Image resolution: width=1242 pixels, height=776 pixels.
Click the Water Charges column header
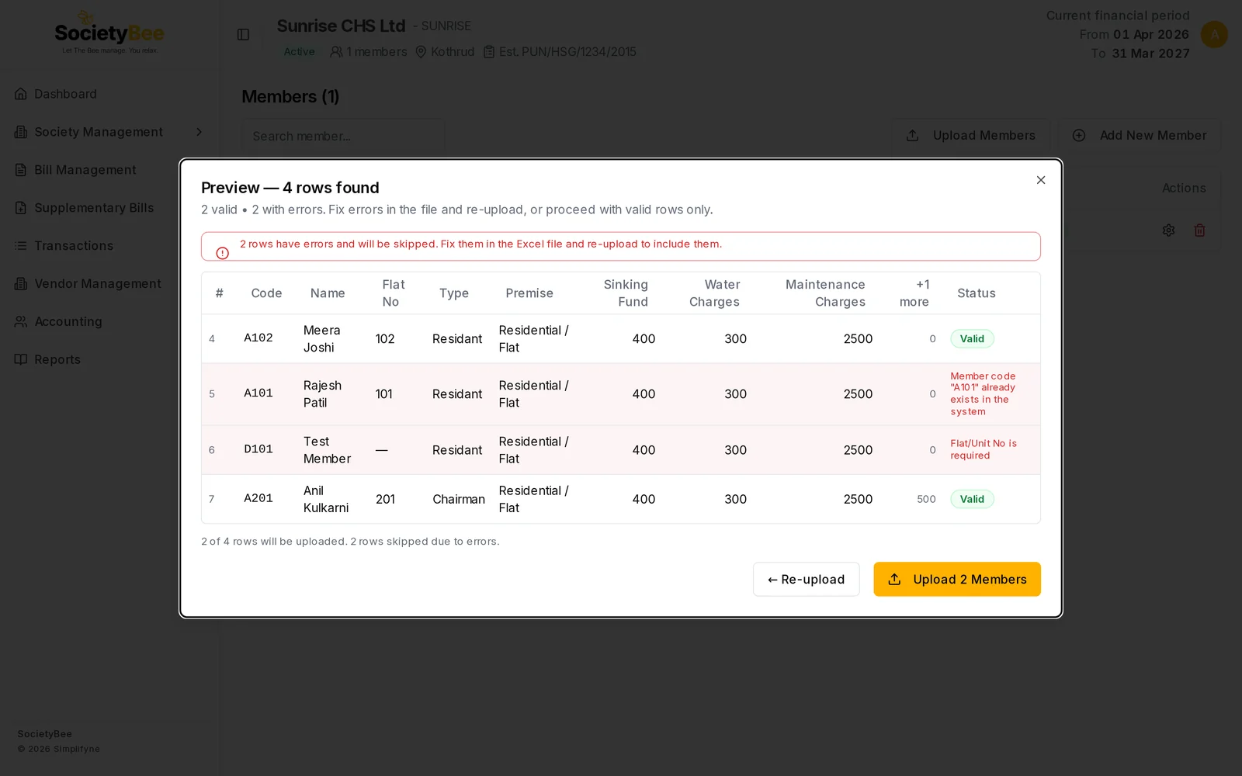tap(714, 293)
